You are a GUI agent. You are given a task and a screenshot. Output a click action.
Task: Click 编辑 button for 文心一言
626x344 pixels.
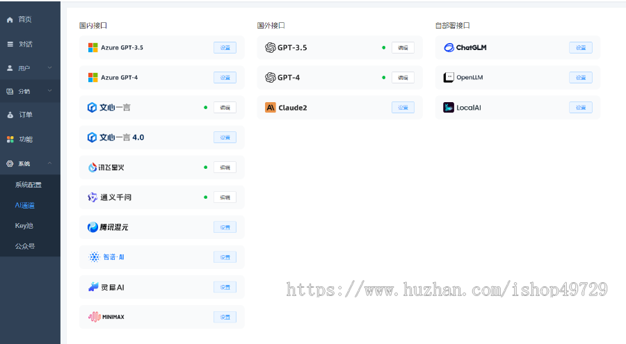[x=225, y=107]
